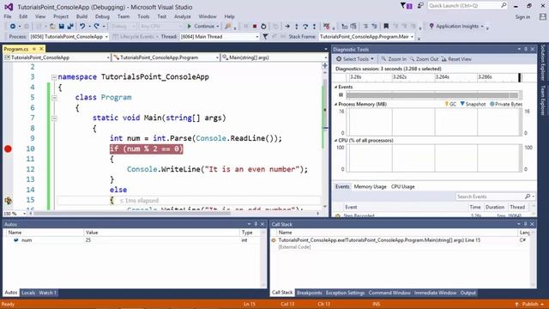This screenshot has width=549, height=309.
Task: Click the Redo icon
Action: click(x=96, y=27)
